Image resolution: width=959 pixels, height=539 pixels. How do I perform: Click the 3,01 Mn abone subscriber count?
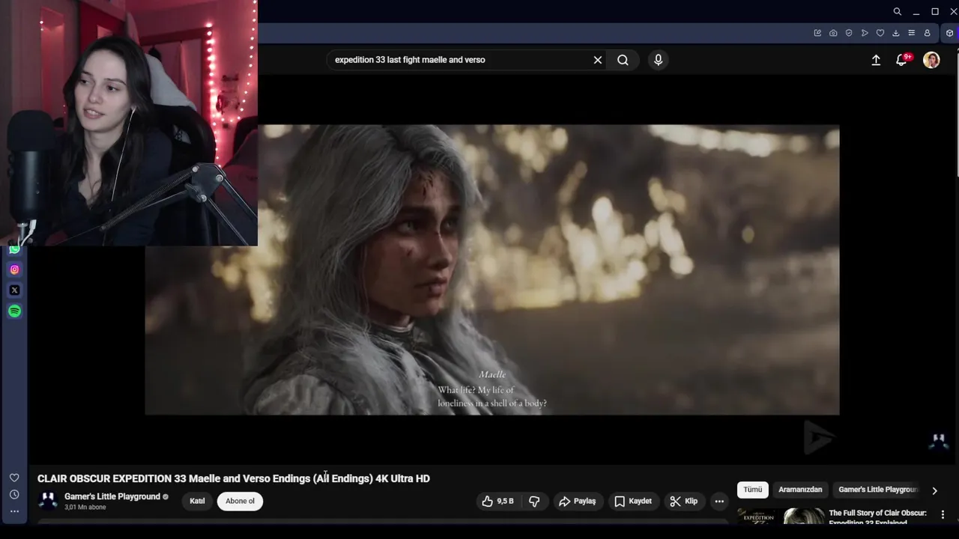point(85,508)
